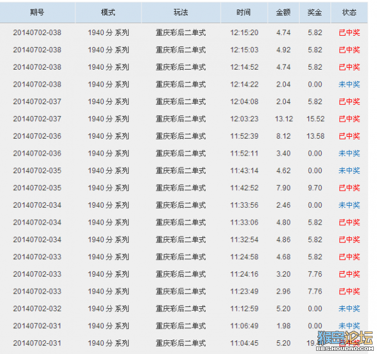
Task: Select the time cell 12:15:20
Action: tap(244, 33)
